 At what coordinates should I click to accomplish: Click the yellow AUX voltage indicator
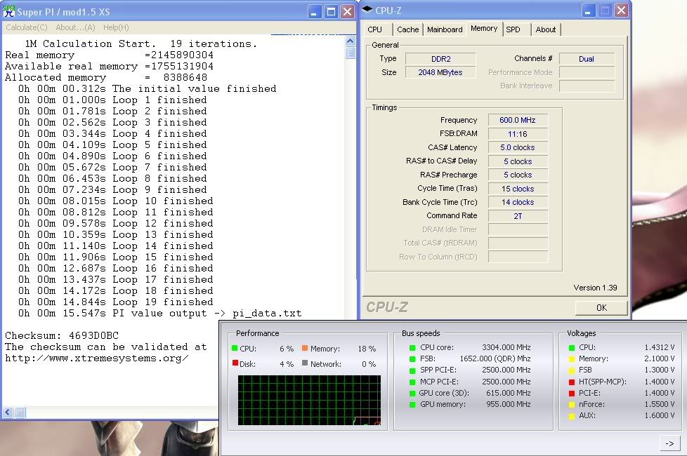coord(572,416)
